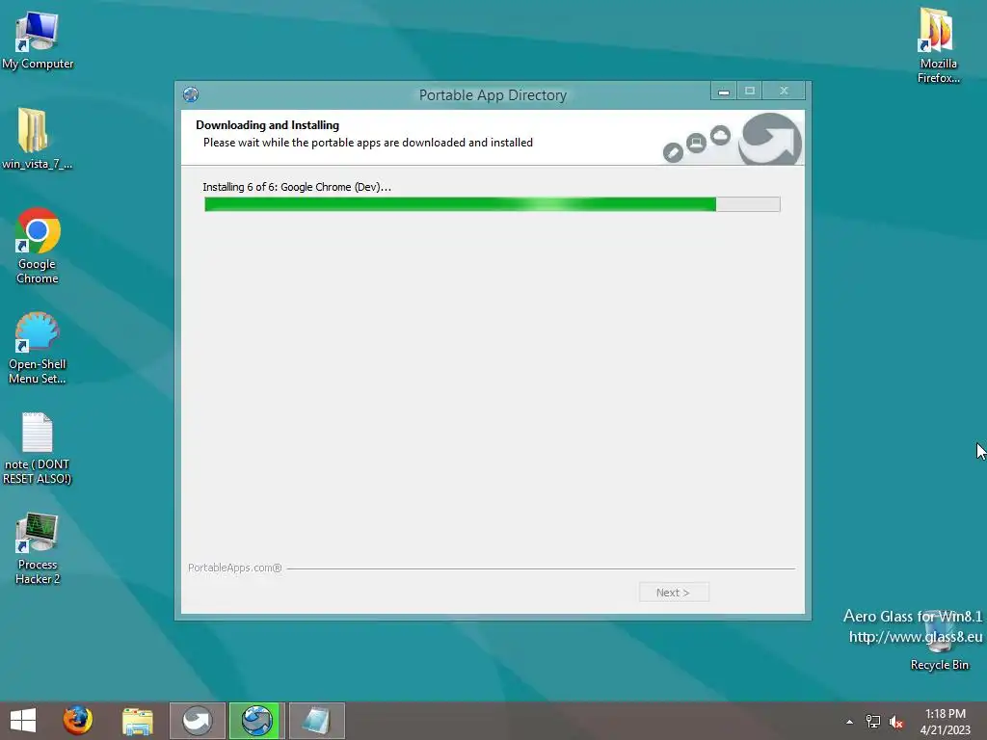Open the clock showing 1:18 PM

pos(945,722)
